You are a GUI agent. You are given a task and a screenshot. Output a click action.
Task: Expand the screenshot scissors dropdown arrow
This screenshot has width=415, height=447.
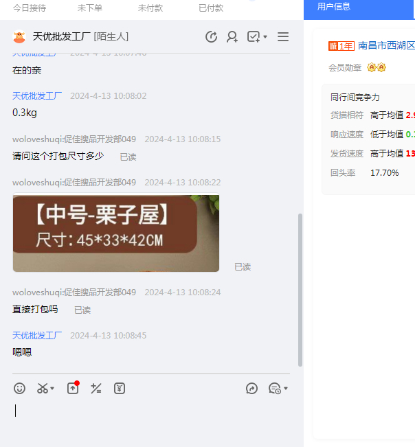(53, 389)
